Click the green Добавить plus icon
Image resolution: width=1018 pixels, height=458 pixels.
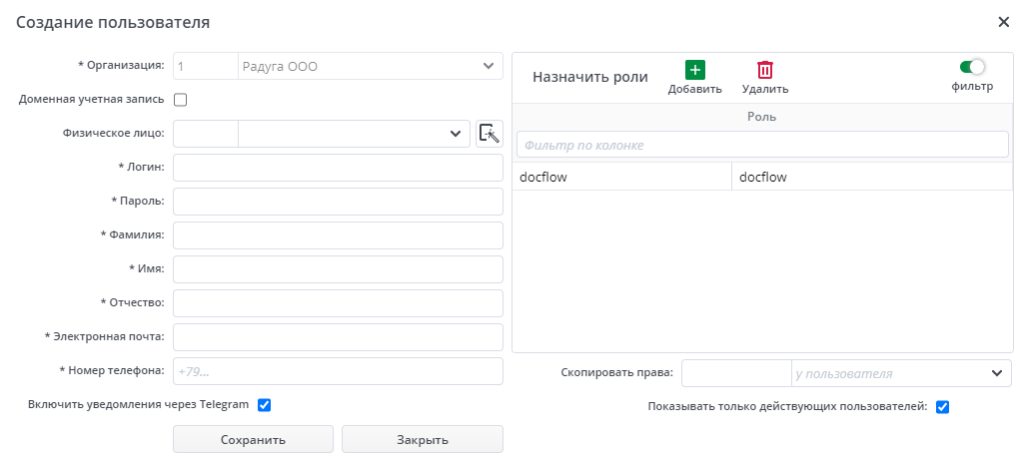click(x=694, y=70)
